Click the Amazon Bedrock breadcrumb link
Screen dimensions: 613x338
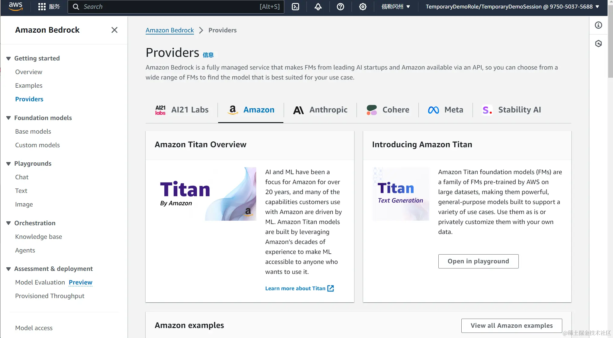click(169, 30)
